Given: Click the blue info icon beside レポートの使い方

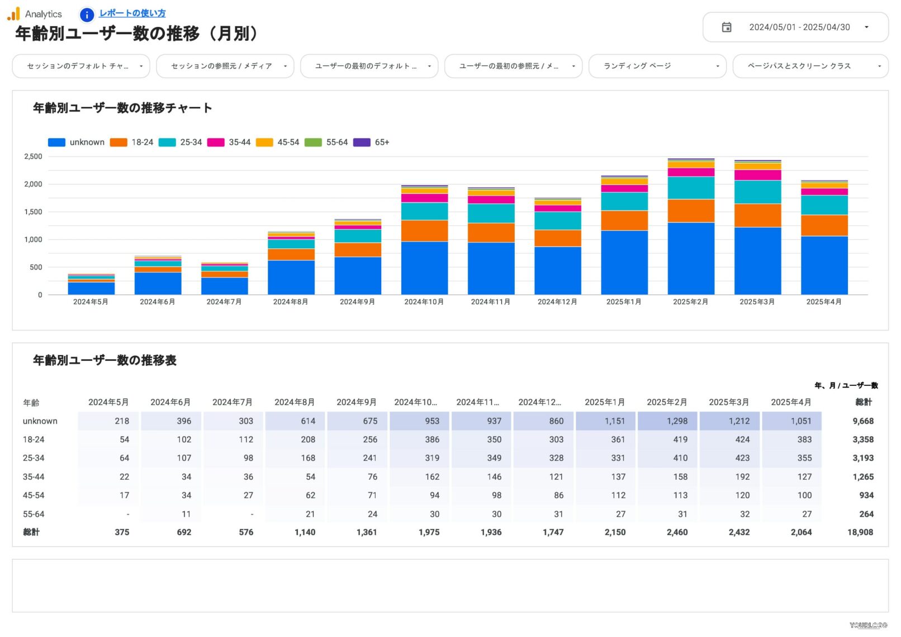Looking at the screenshot, I should pyautogui.click(x=87, y=15).
